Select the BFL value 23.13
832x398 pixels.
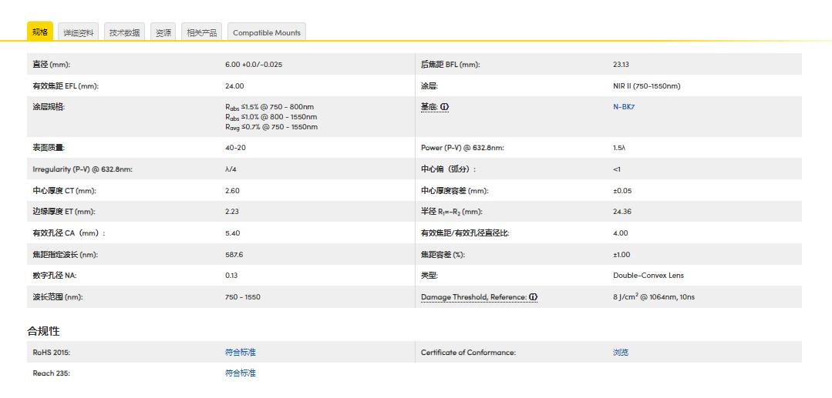tap(621, 65)
